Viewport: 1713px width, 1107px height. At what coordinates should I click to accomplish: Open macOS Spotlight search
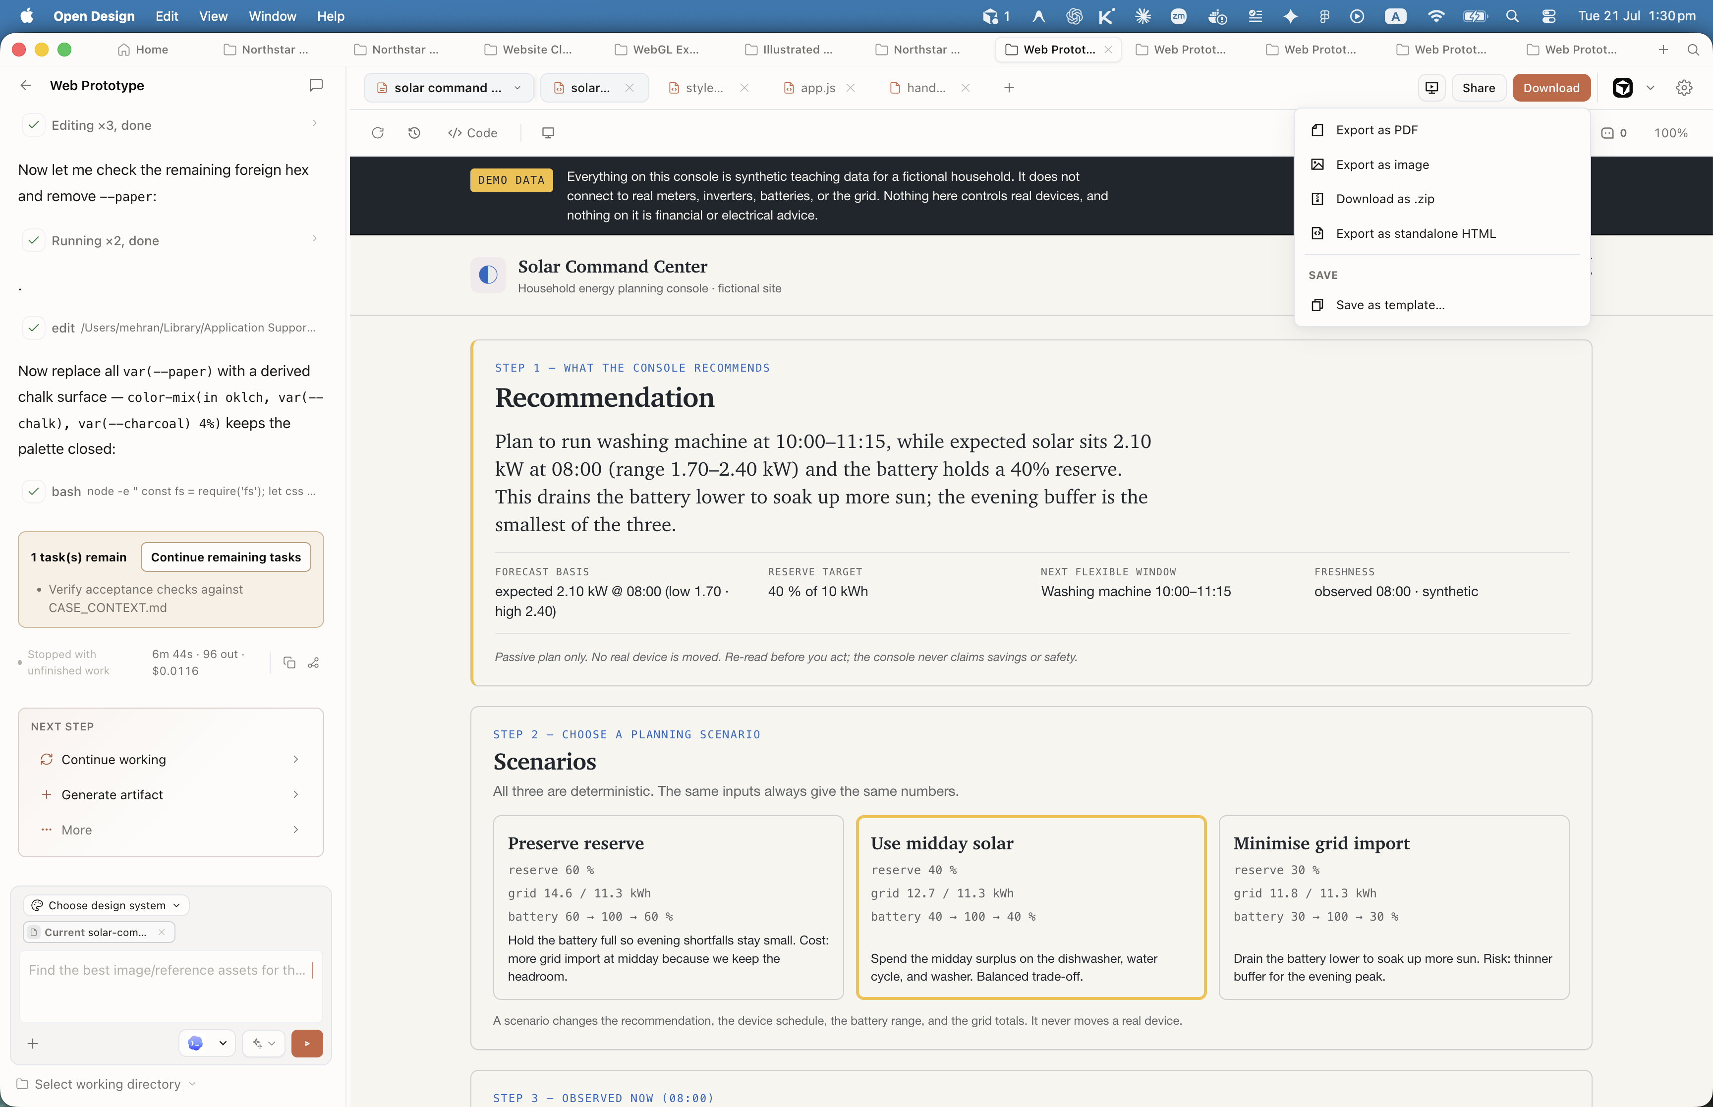(1512, 16)
